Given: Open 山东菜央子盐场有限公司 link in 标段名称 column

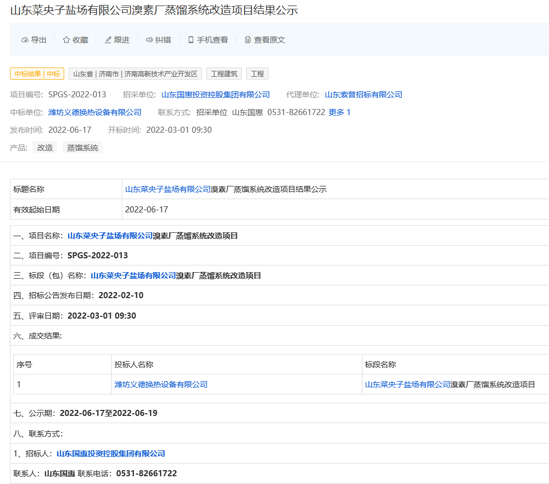Looking at the screenshot, I should 407,384.
